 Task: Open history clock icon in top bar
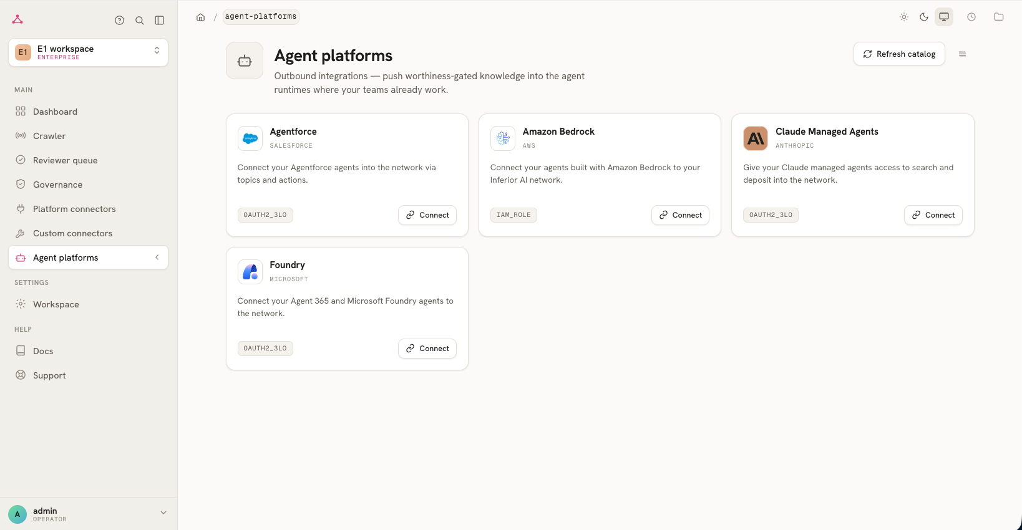coord(971,17)
